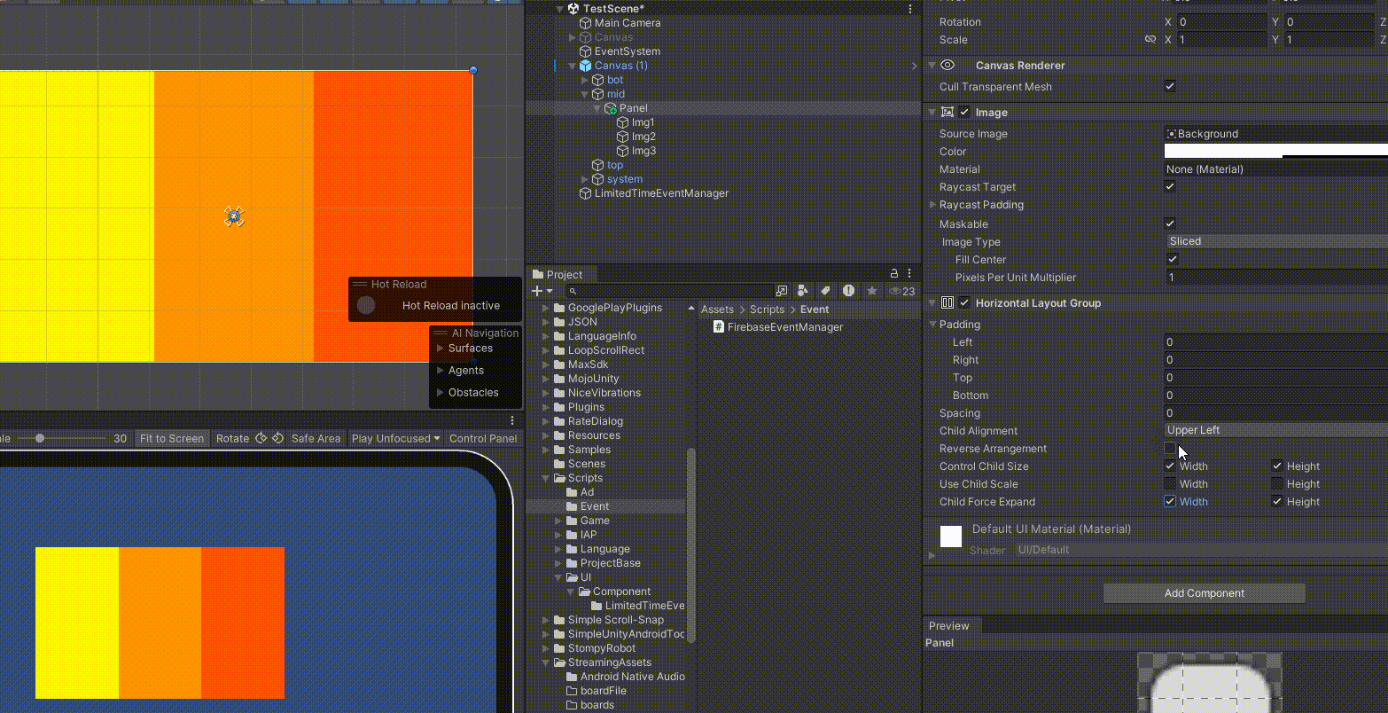Click search by label tag icon
The height and width of the screenshot is (713, 1388).
(x=825, y=291)
